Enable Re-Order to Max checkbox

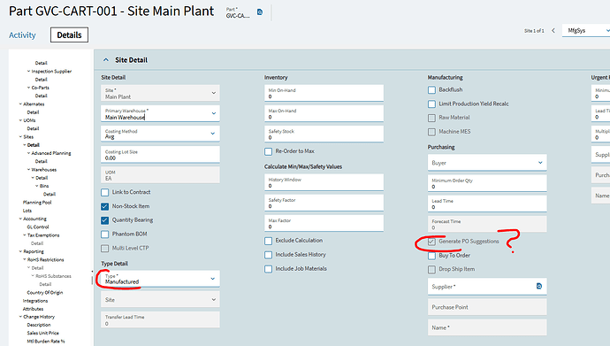click(268, 151)
